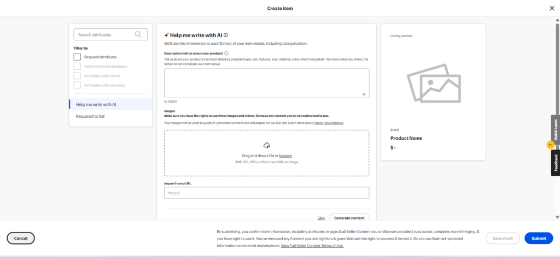This screenshot has height=257, width=560.
Task: Click the browse link in upload area
Action: click(x=285, y=156)
